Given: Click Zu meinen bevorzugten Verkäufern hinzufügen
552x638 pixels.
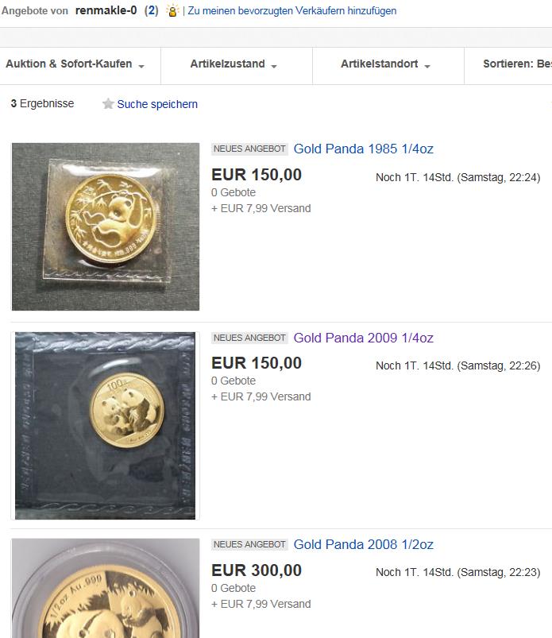Looking at the screenshot, I should pyautogui.click(x=291, y=11).
